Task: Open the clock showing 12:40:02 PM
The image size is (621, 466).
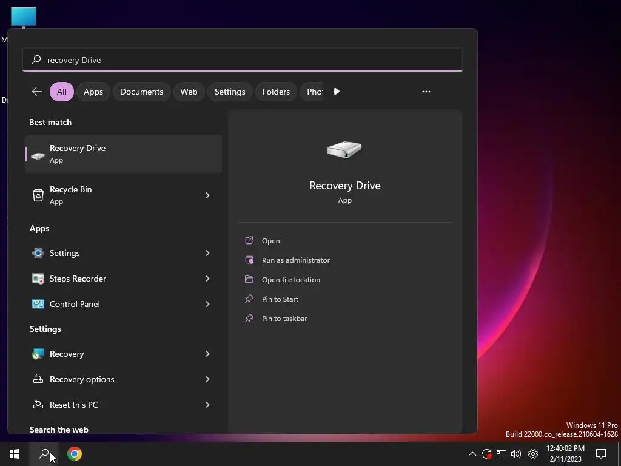Action: [566, 453]
